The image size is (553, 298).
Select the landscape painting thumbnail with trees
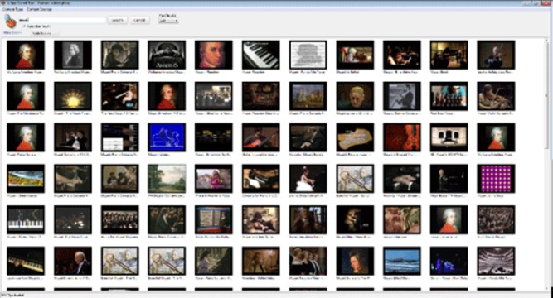[x=167, y=179]
